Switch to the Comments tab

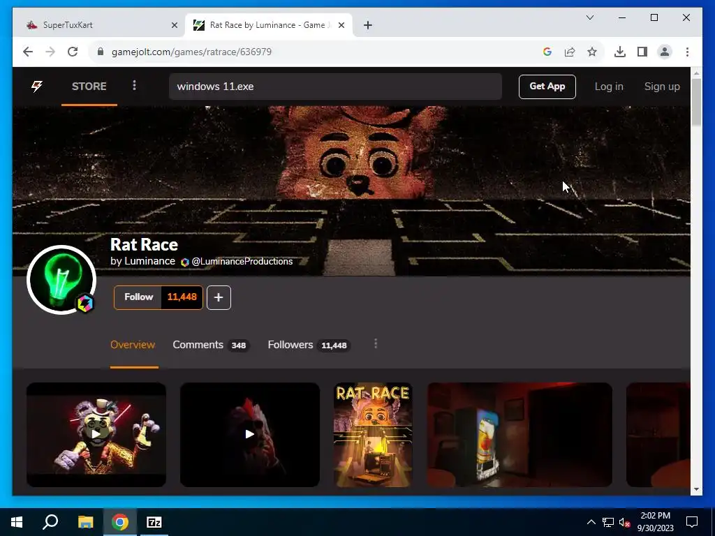click(x=210, y=345)
